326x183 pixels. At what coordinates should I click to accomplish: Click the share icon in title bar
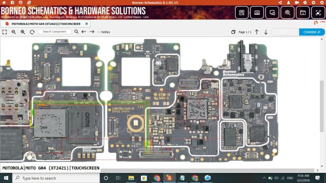click(280, 3)
